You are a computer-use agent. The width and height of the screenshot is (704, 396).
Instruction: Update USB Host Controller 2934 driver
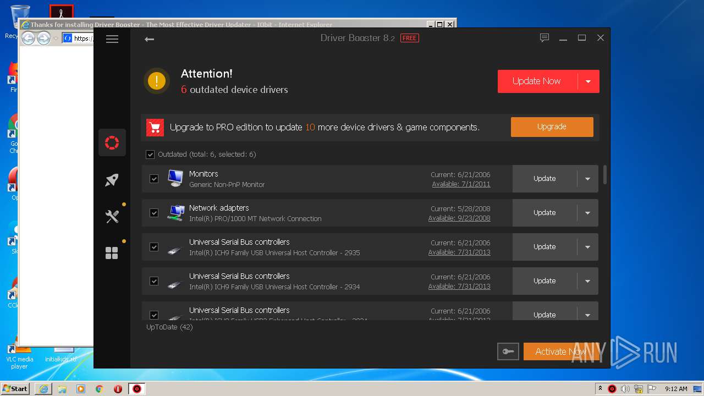pyautogui.click(x=544, y=281)
